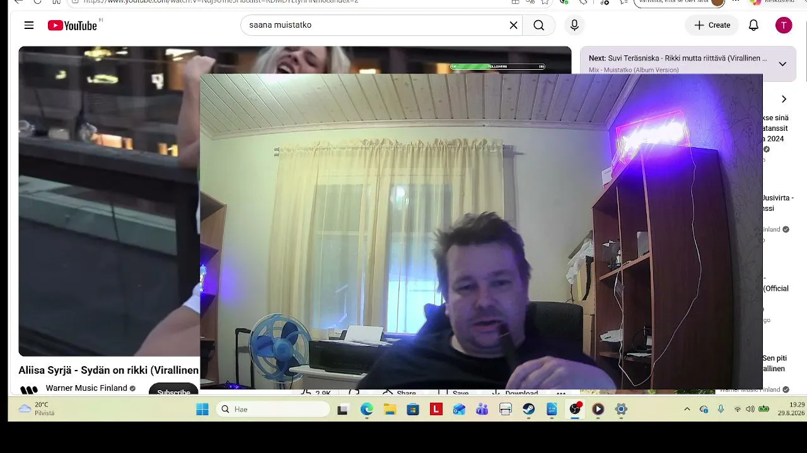Subscribe to Warner Music Finland

click(173, 391)
